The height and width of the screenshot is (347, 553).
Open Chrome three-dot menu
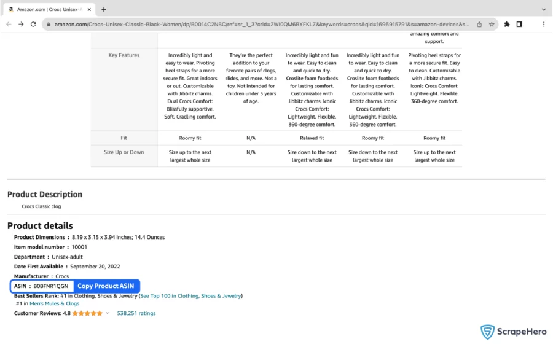(x=544, y=25)
